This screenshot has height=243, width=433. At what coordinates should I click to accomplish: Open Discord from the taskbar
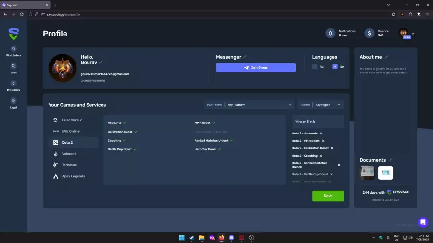click(231, 238)
